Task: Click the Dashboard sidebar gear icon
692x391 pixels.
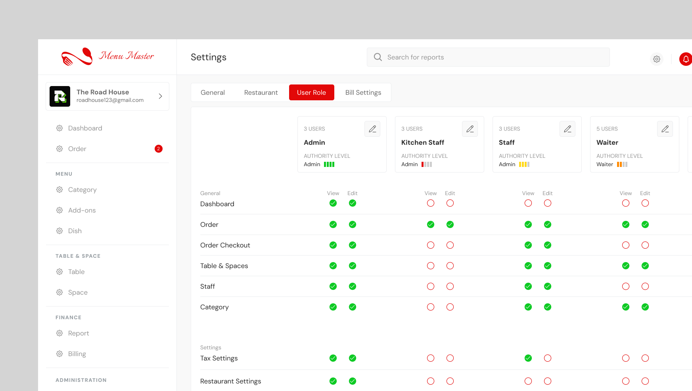Action: click(x=59, y=128)
